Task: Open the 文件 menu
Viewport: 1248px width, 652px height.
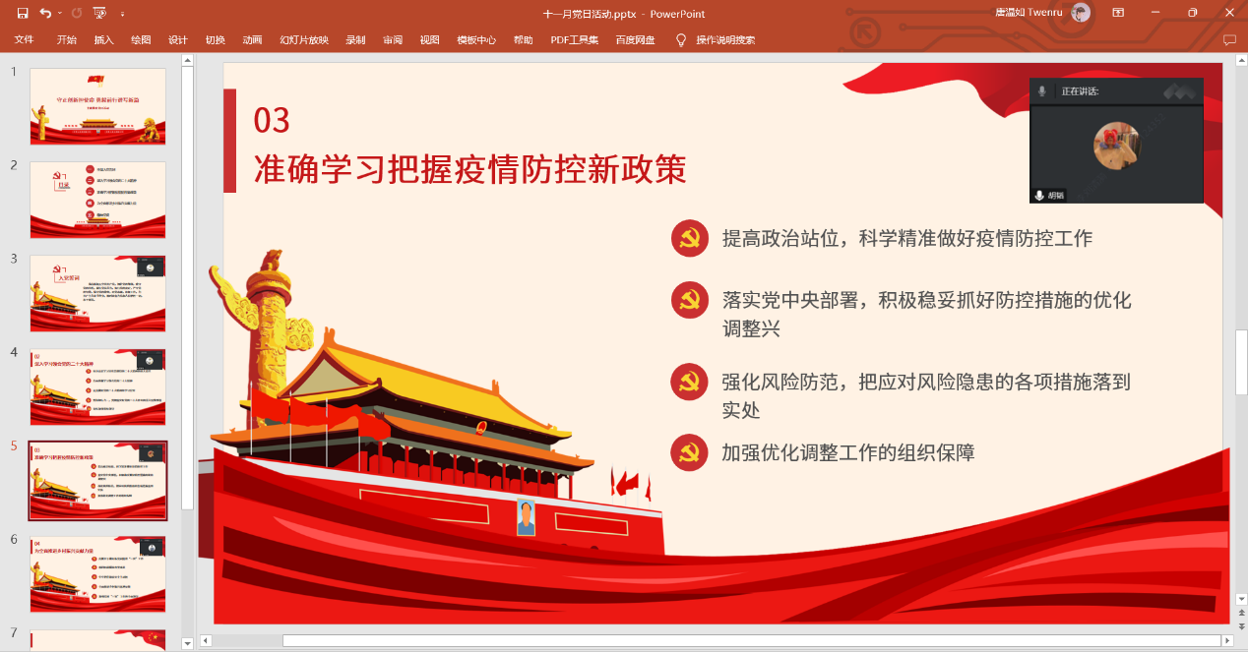Action: pos(25,40)
